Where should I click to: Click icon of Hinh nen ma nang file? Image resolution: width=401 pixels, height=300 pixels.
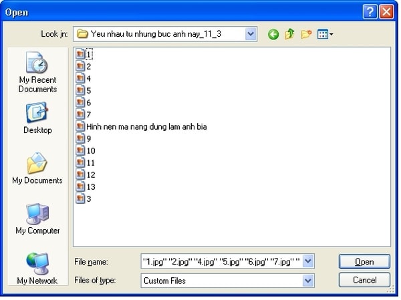pyautogui.click(x=80, y=126)
